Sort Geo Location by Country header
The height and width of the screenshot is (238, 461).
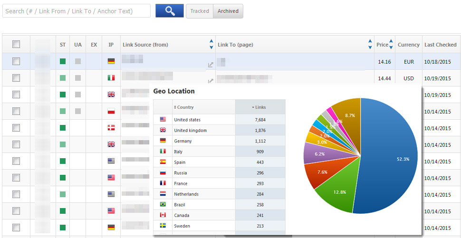tap(184, 107)
